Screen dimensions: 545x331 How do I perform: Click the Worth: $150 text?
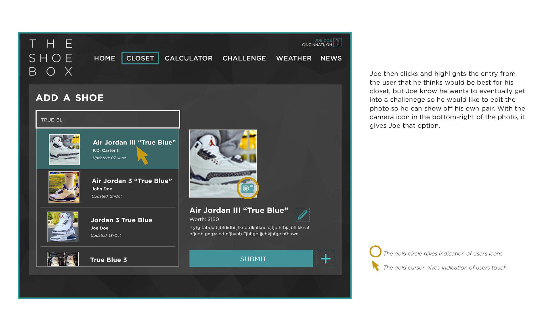coord(204,219)
